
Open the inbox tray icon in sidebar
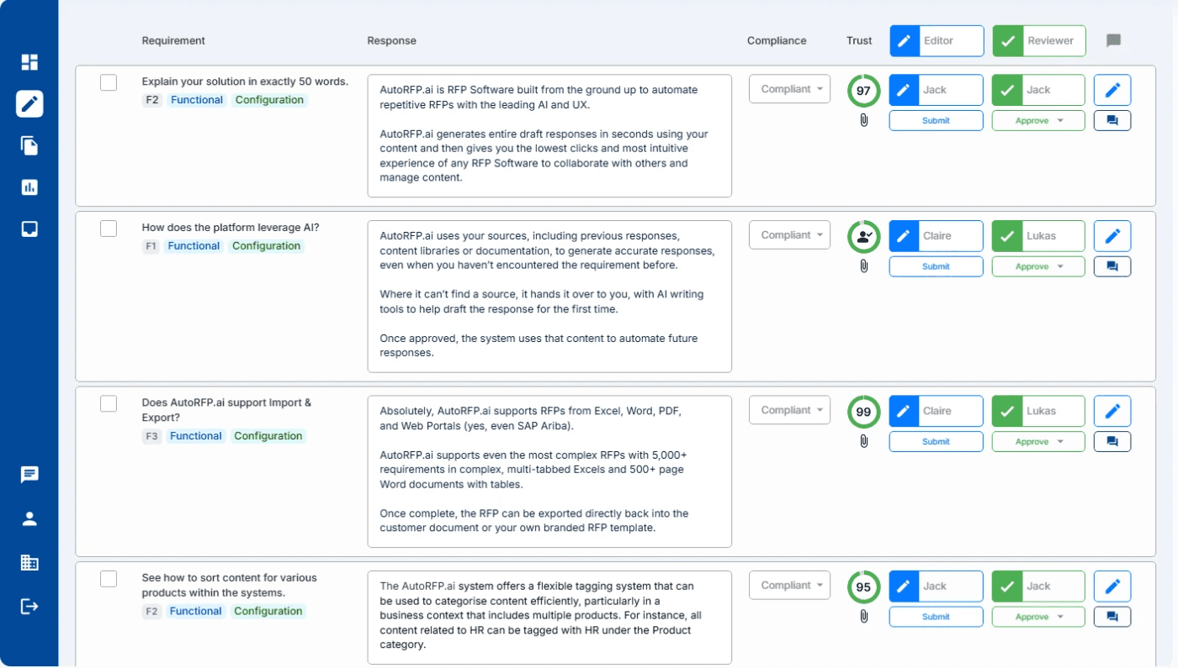[x=29, y=228]
